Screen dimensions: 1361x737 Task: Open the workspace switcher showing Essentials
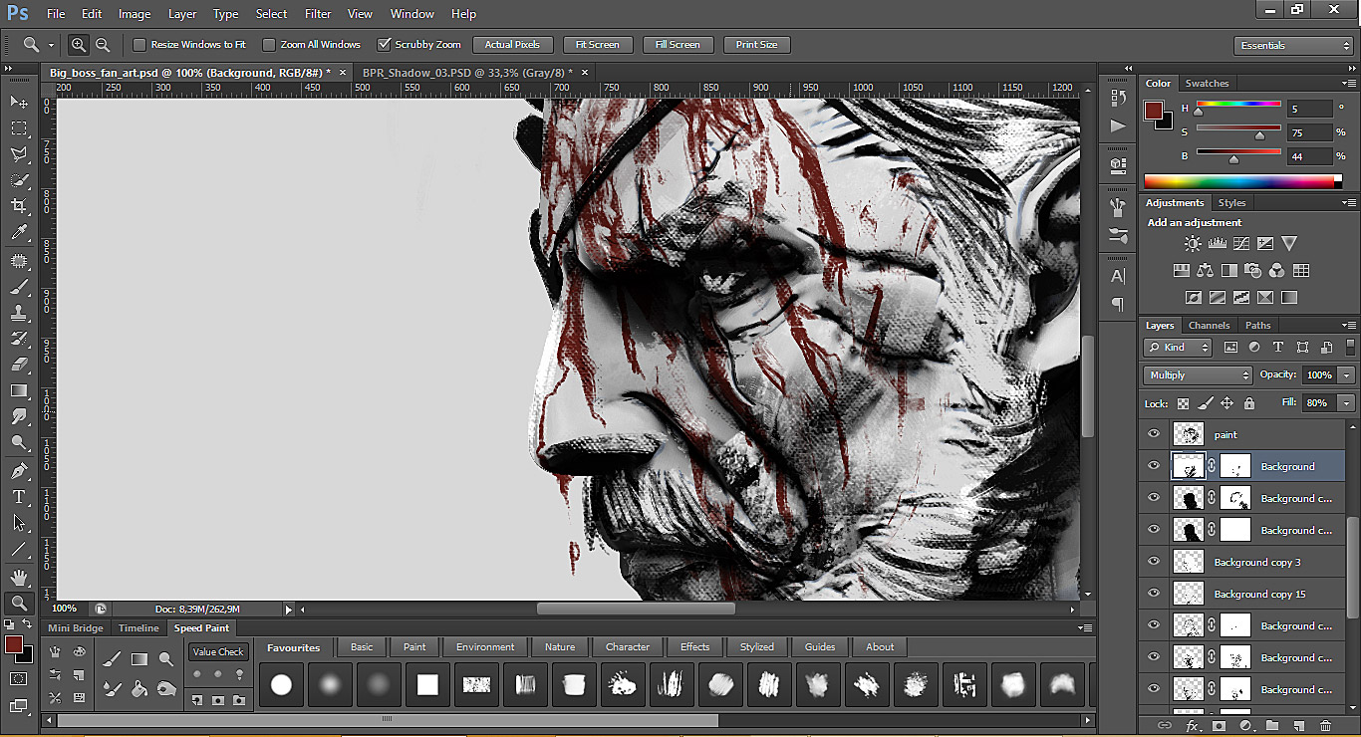1292,45
